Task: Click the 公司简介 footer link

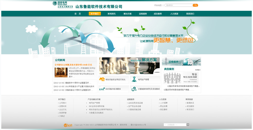Action: pos(63,103)
